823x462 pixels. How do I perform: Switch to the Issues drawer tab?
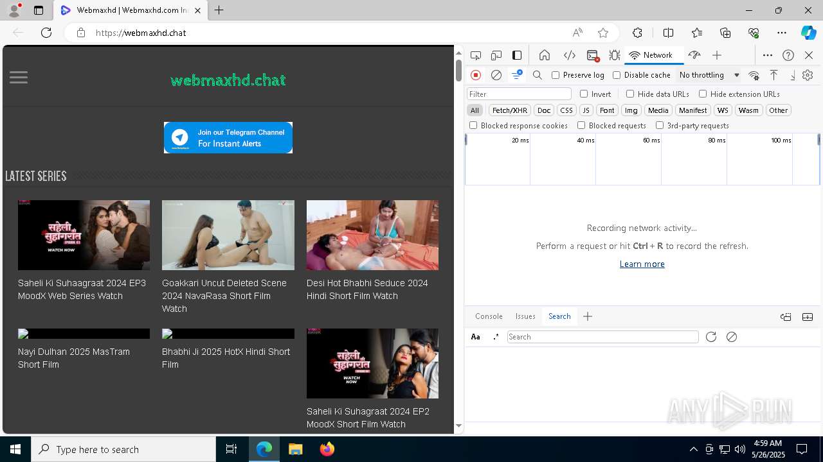(525, 316)
